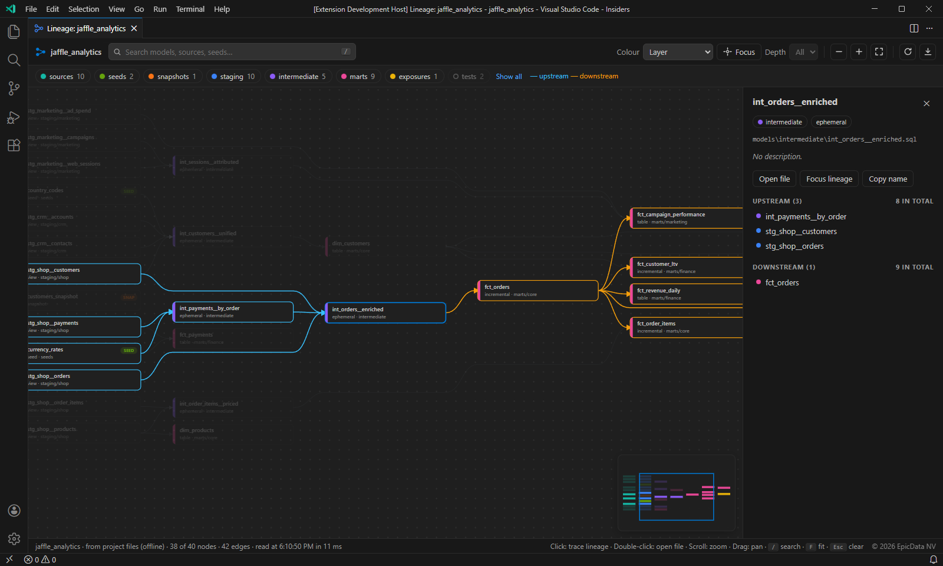This screenshot has height=566, width=943.
Task: Export the lineage graph via download icon
Action: [928, 52]
